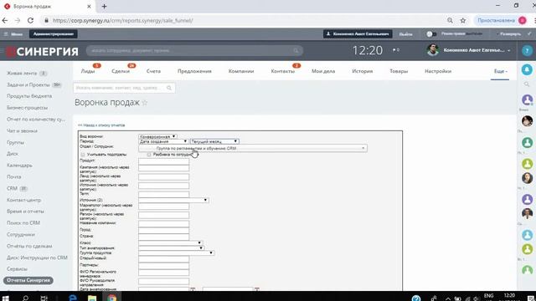536x301 pixels.
Task: Click the browser back arrow
Action: point(5,20)
